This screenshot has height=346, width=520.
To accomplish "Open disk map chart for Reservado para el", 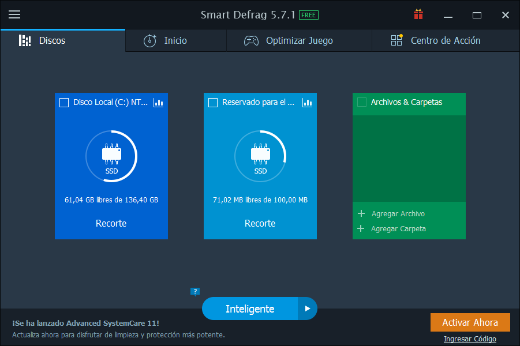I will [x=307, y=103].
